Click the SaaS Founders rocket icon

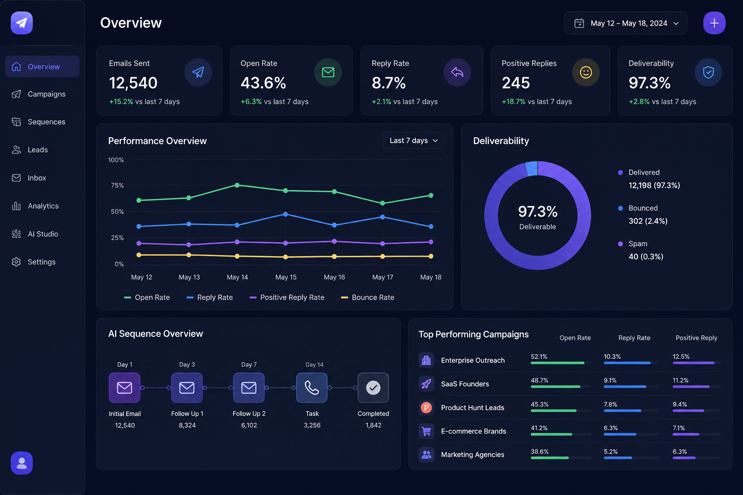pos(426,384)
